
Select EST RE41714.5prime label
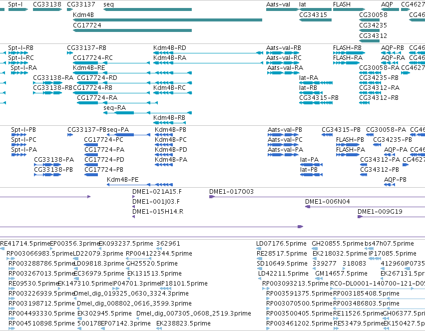tap(25, 244)
